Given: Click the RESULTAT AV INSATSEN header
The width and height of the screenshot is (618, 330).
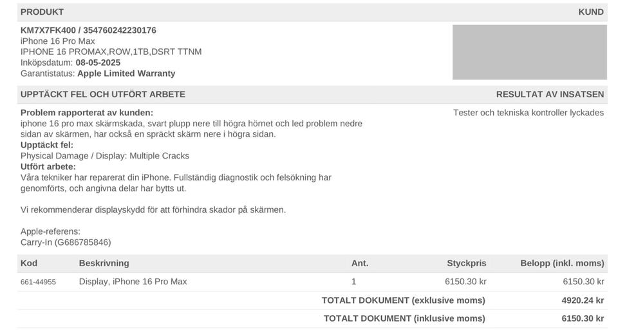Looking at the screenshot, I should (x=550, y=94).
